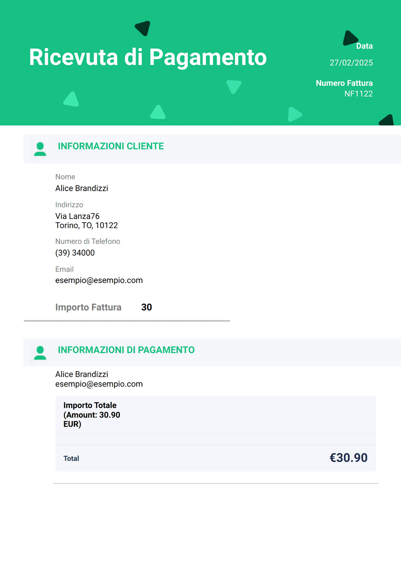The height and width of the screenshot is (568, 401).
Task: Click the email under the Email label
Action: [99, 280]
